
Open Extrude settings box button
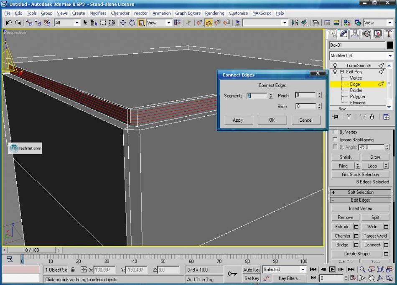click(356, 227)
